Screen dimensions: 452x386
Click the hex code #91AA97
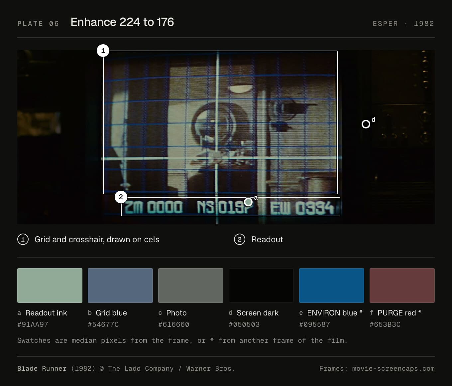33,324
